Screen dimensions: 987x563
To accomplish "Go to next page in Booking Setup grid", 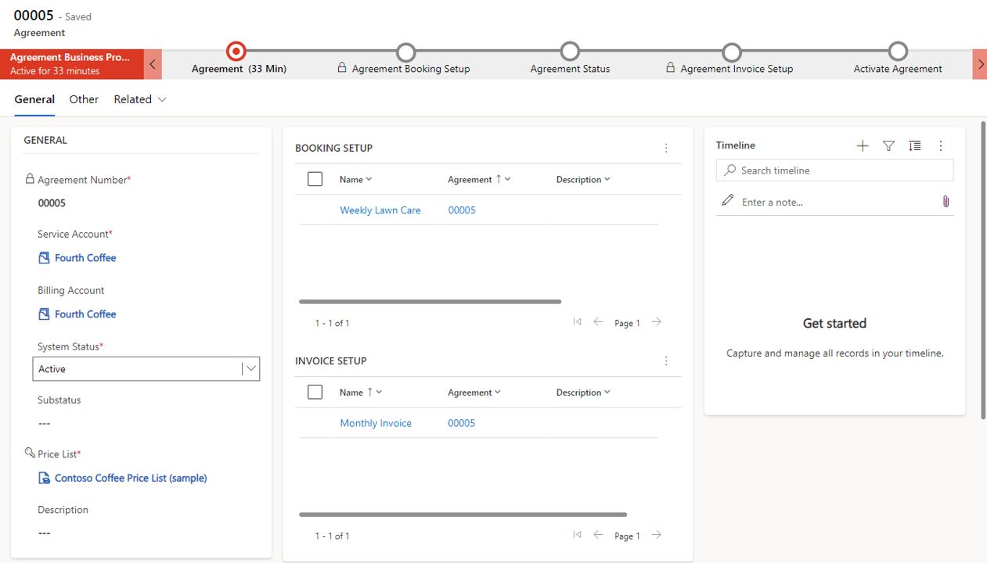I will [657, 321].
